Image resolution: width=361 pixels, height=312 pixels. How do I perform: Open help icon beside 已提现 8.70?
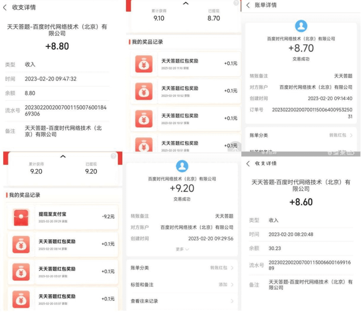coord(236,3)
